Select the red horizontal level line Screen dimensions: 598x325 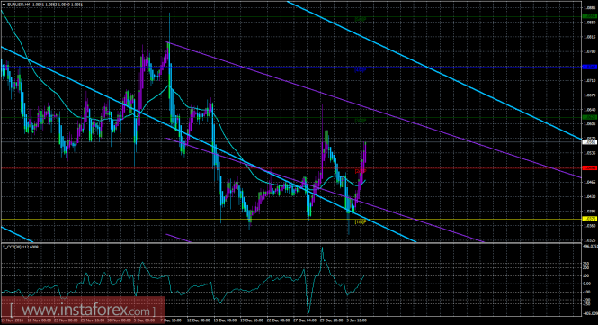tap(291, 167)
